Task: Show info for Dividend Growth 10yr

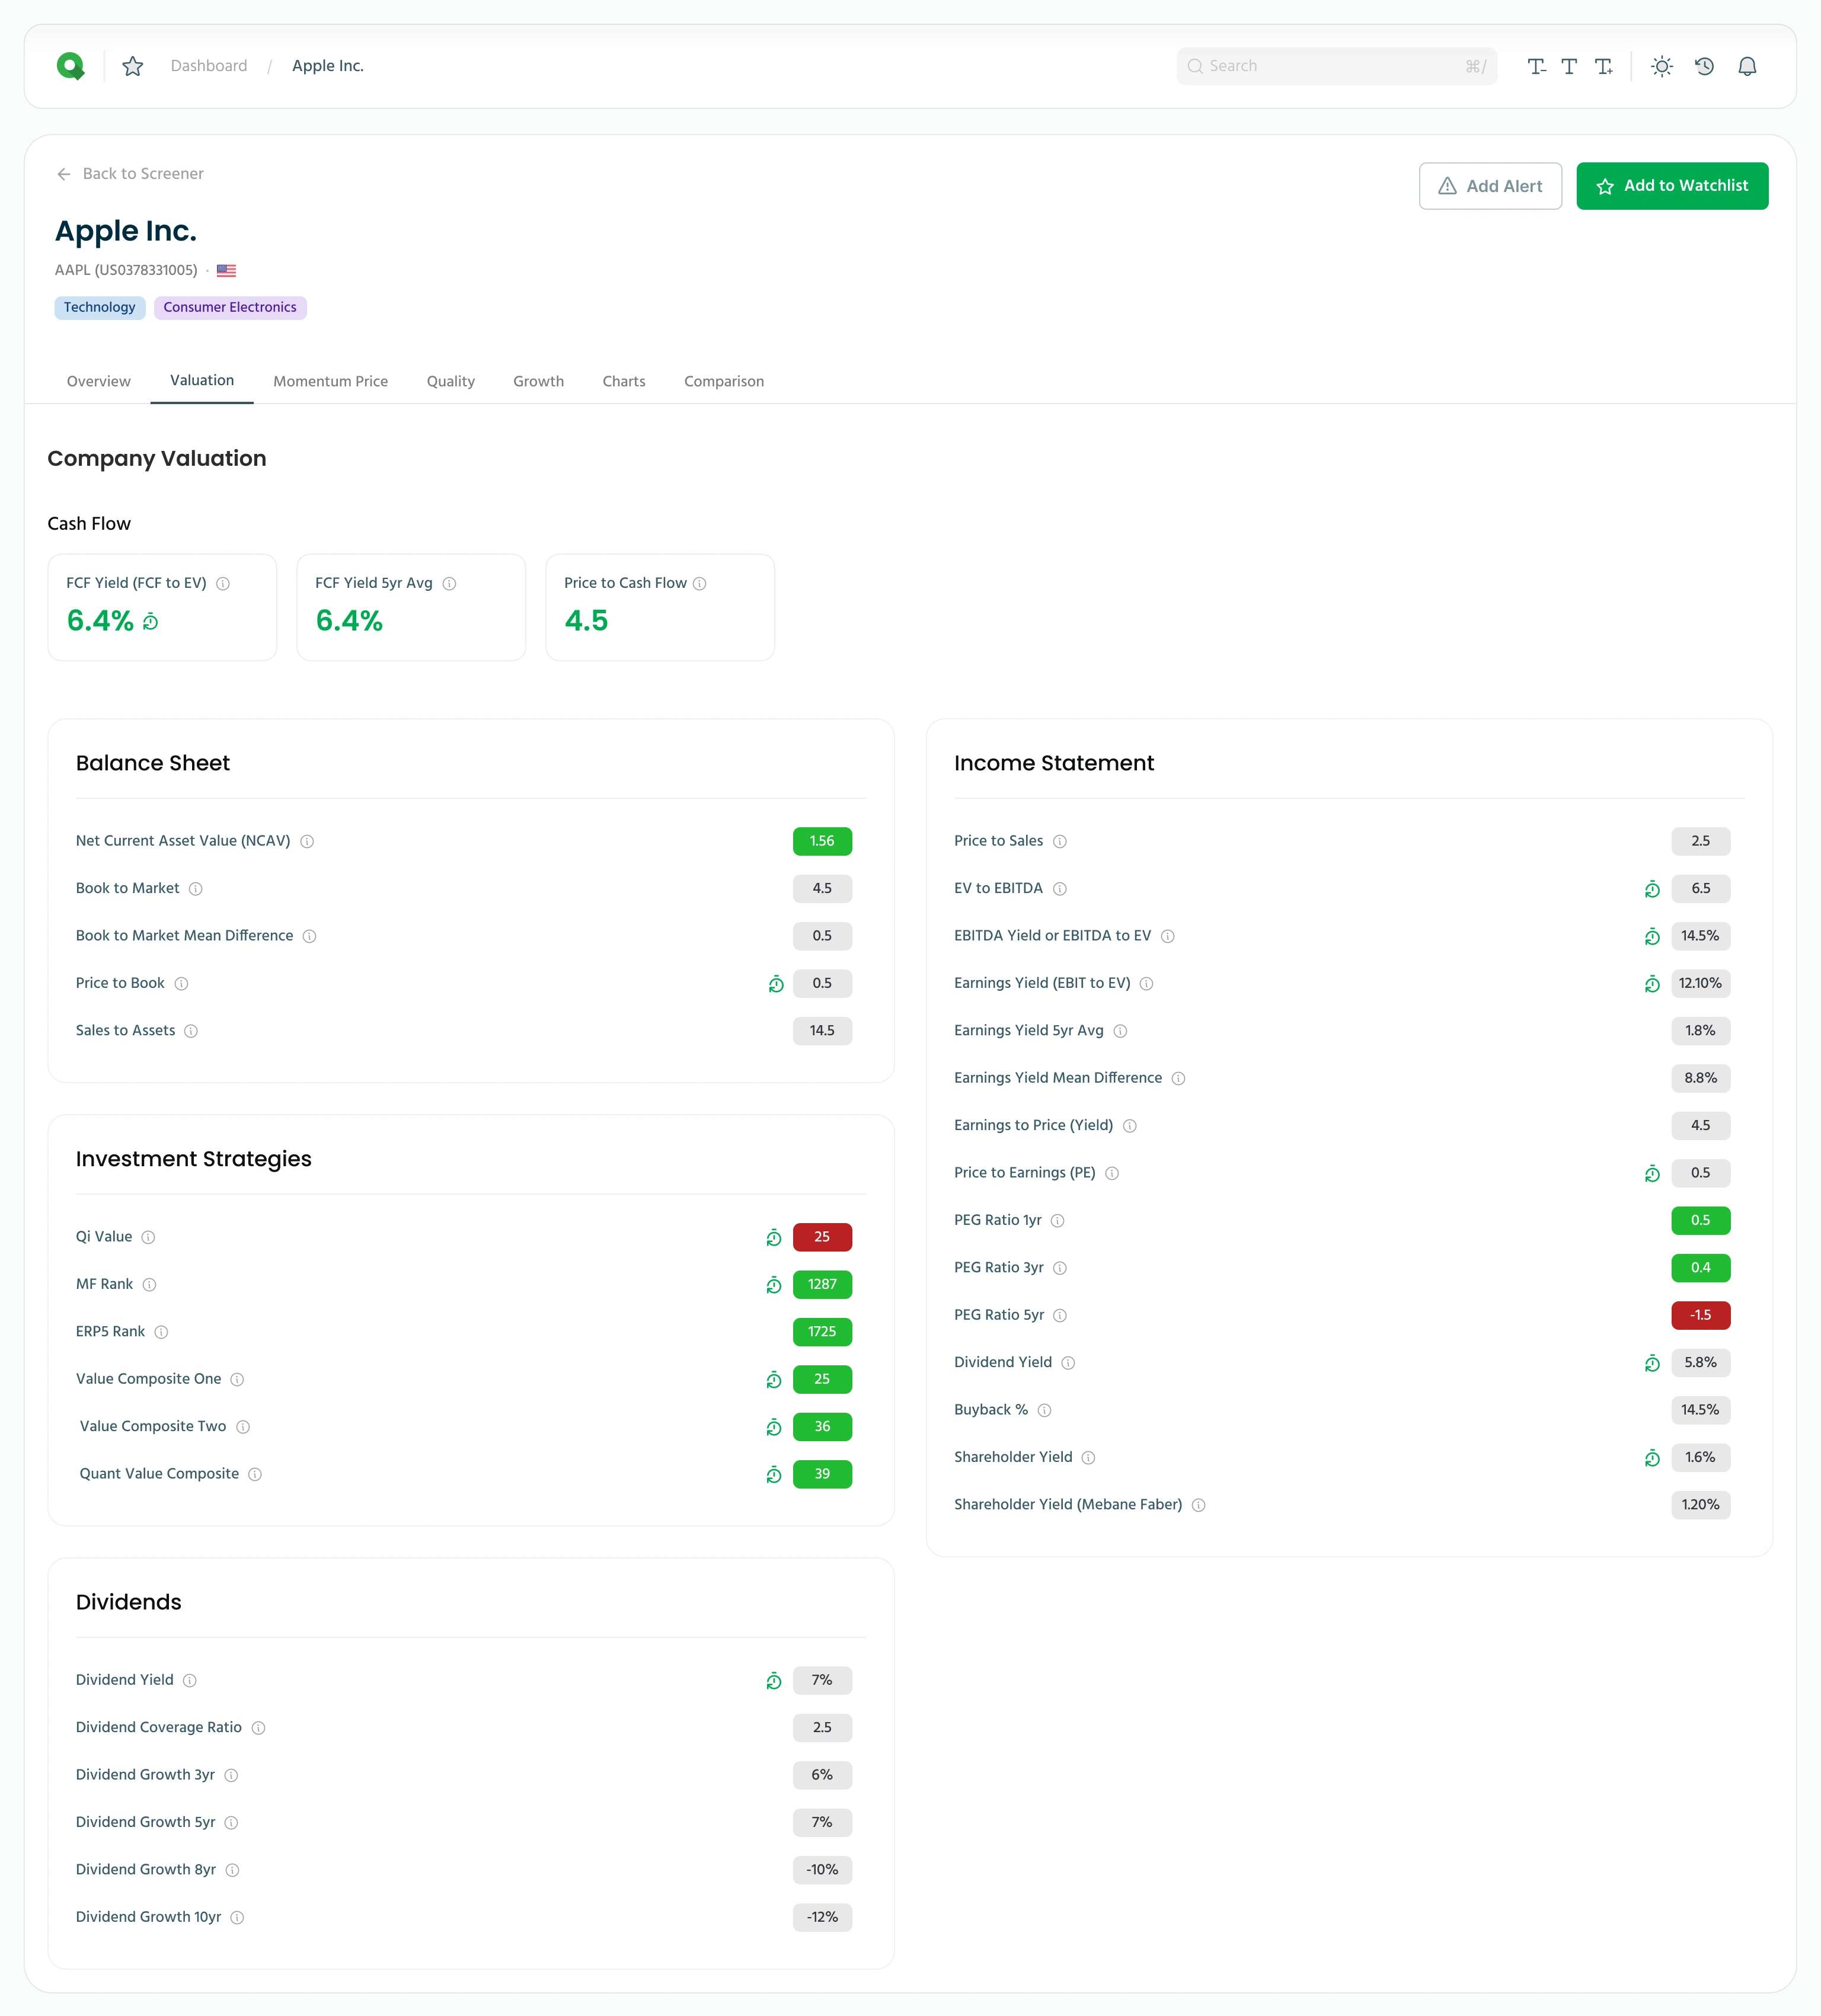Action: [x=237, y=1918]
